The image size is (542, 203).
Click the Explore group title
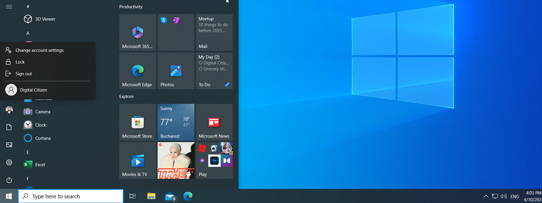(x=126, y=97)
